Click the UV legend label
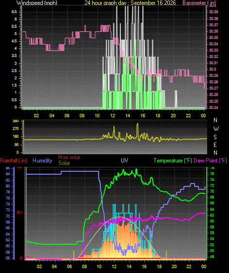 (x=124, y=161)
